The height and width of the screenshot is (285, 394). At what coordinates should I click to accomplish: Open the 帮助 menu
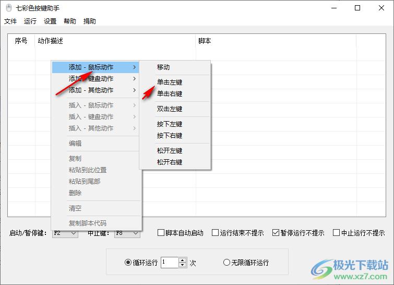pyautogui.click(x=70, y=21)
